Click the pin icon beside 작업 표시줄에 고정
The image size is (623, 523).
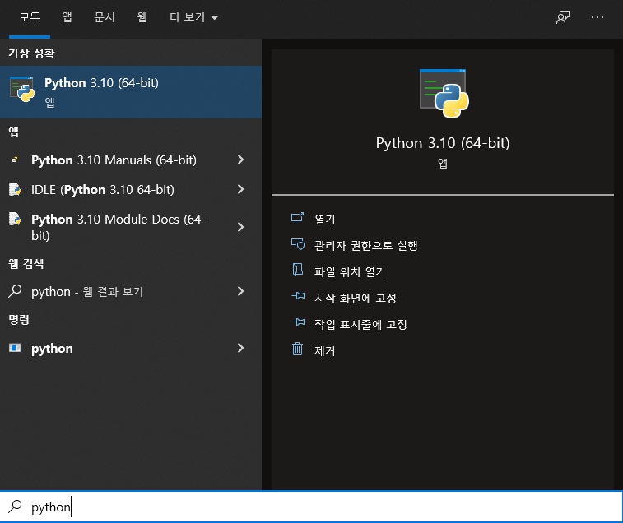[298, 322]
